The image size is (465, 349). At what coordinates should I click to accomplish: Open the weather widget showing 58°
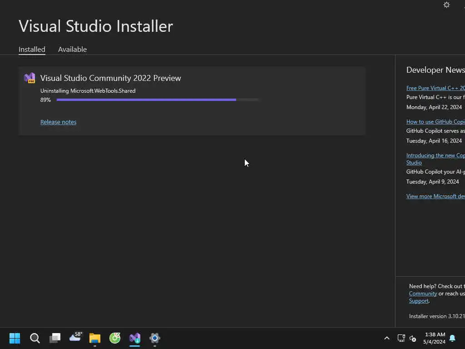point(75,337)
